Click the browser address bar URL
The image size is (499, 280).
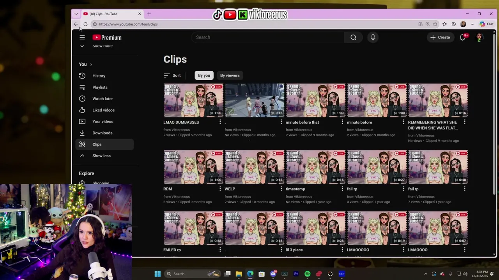pos(128,24)
